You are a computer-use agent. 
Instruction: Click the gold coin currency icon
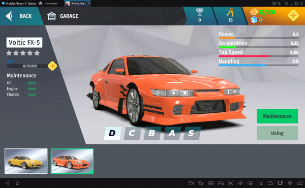coord(254,12)
